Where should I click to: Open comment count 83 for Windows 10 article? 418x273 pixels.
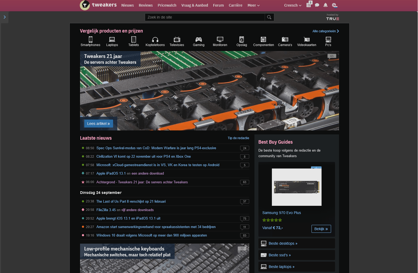click(x=245, y=235)
